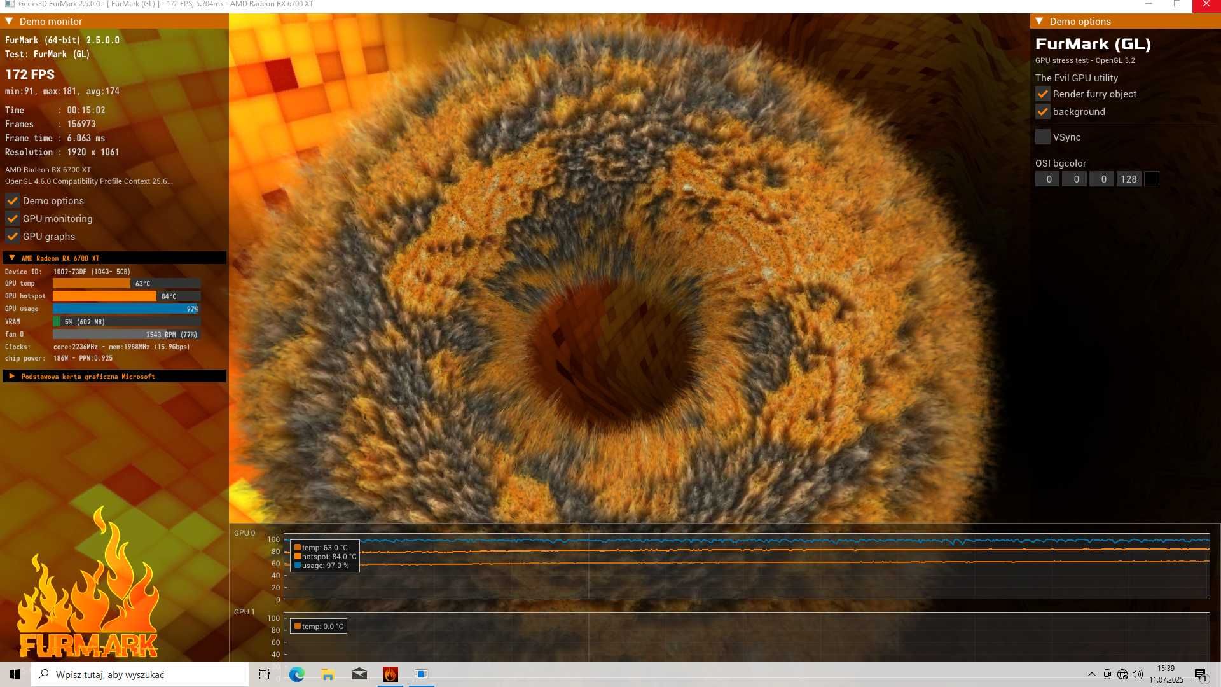1221x687 pixels.
Task: Open the taskbar clock 15:39
Action: point(1166,674)
